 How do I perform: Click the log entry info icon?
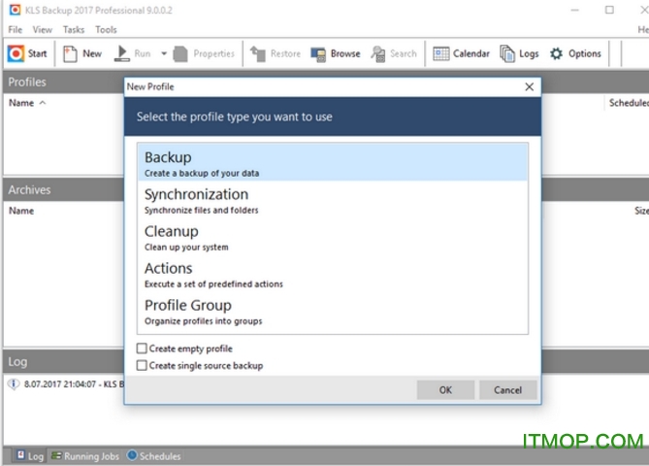pyautogui.click(x=14, y=384)
